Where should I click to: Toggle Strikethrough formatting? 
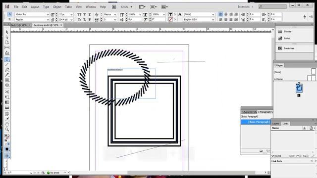90,20
